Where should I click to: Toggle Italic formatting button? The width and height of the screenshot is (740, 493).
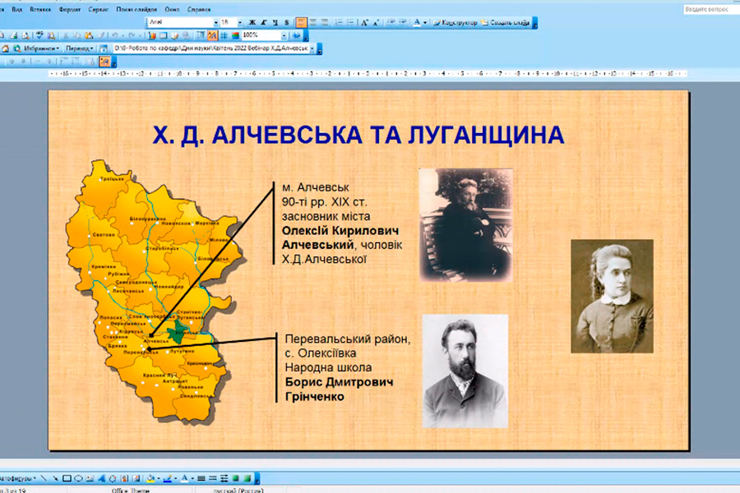pos(264,22)
